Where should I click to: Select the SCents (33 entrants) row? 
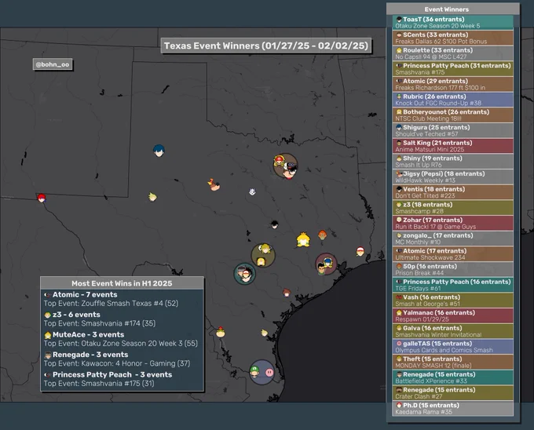(x=453, y=38)
